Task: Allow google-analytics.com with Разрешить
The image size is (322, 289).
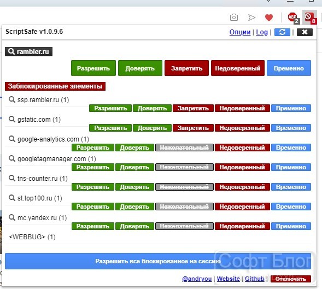Action: point(93,148)
